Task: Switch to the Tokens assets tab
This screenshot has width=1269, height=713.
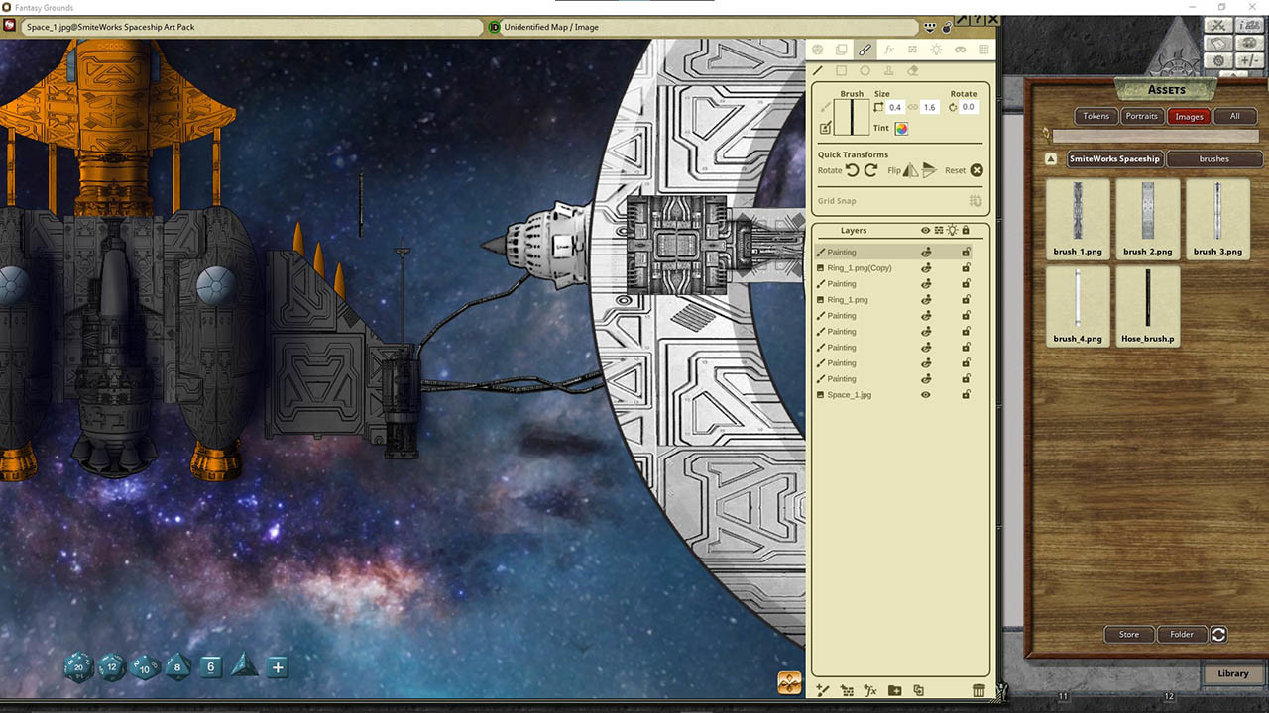Action: point(1096,116)
